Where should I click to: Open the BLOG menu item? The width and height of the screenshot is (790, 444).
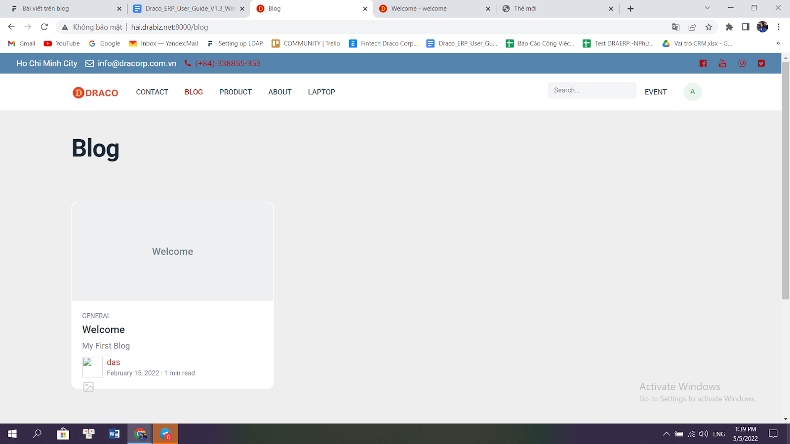pos(194,92)
